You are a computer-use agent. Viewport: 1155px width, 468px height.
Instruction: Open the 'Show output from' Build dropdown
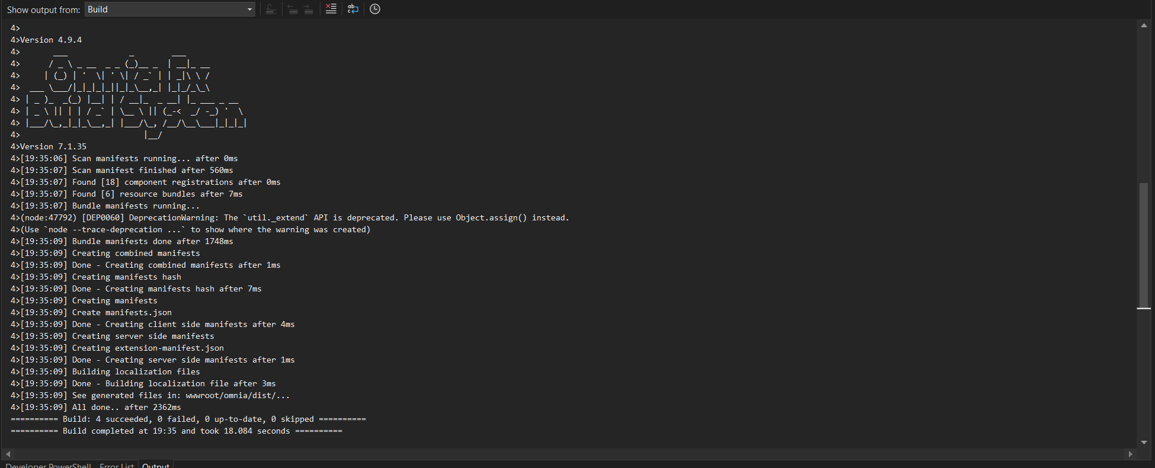pyautogui.click(x=170, y=9)
